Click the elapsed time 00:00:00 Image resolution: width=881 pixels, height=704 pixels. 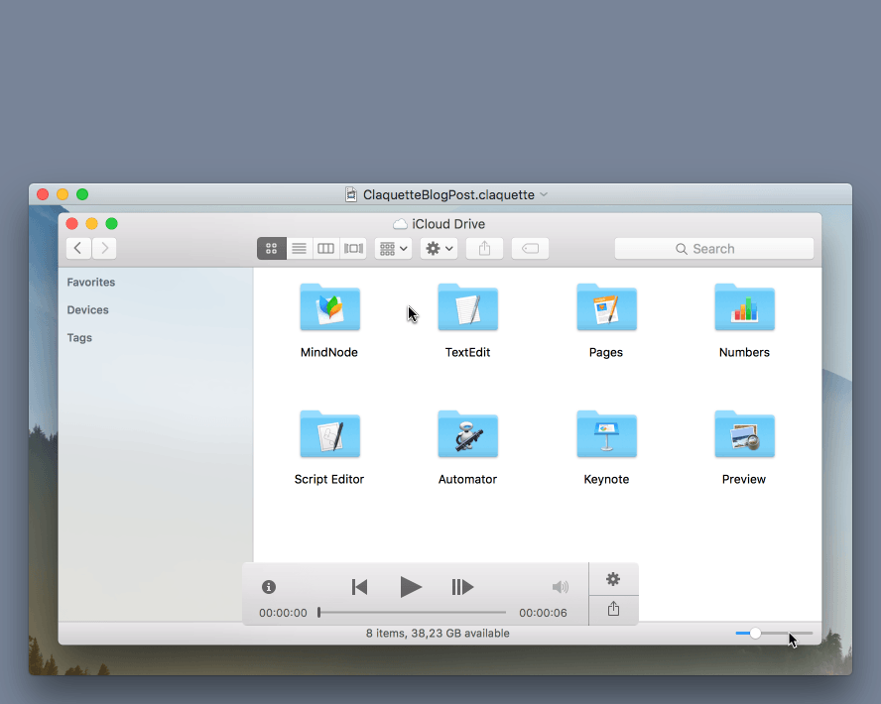[283, 613]
